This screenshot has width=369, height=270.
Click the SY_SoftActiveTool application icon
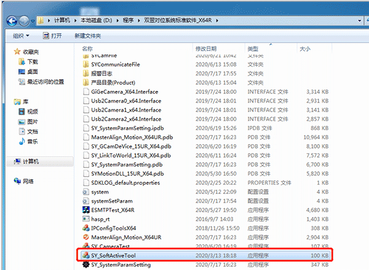click(85, 254)
